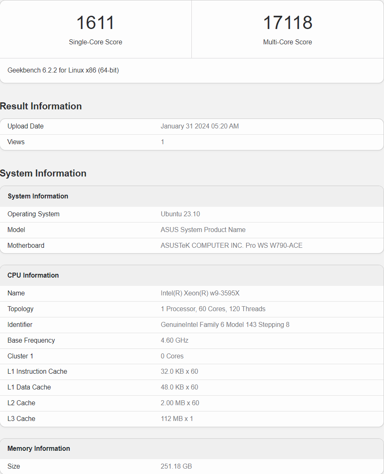This screenshot has width=384, height=474.
Task: Click the Multi-Core Score value 17118
Action: (x=287, y=23)
